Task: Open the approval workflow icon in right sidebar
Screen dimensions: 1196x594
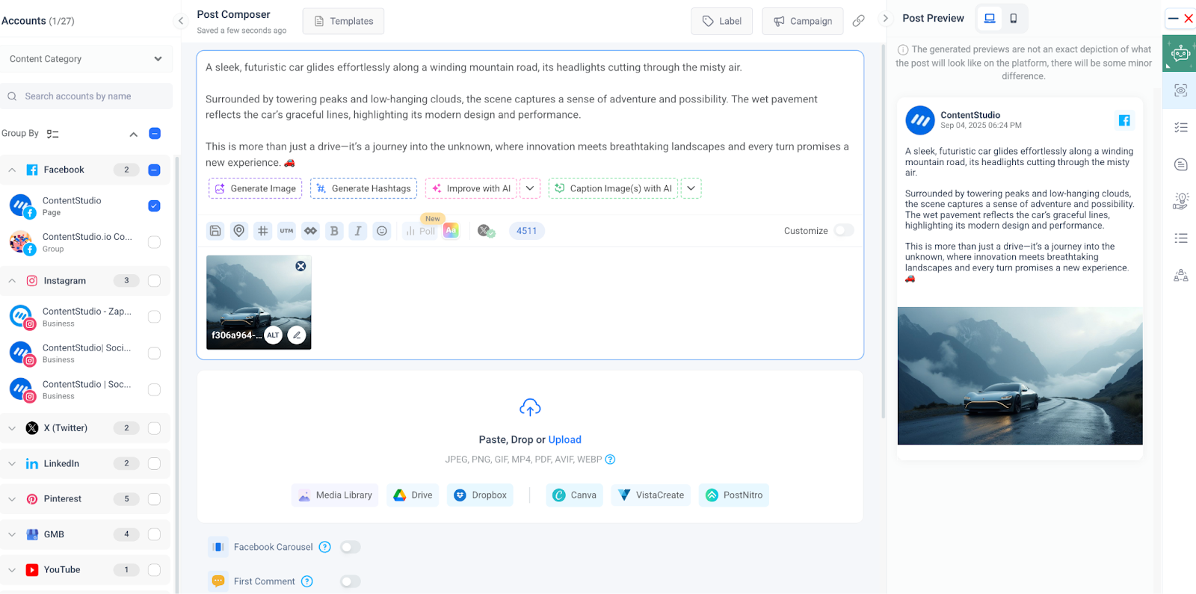Action: point(1181,276)
